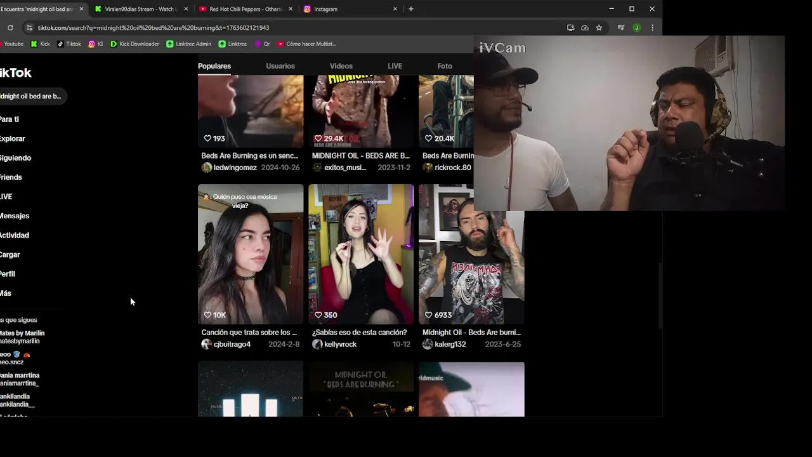Select the Foto search tab
The image size is (812, 457).
coord(445,66)
